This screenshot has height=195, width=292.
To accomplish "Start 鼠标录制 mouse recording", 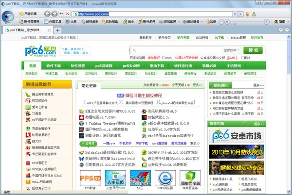I will [x=90, y=22].
